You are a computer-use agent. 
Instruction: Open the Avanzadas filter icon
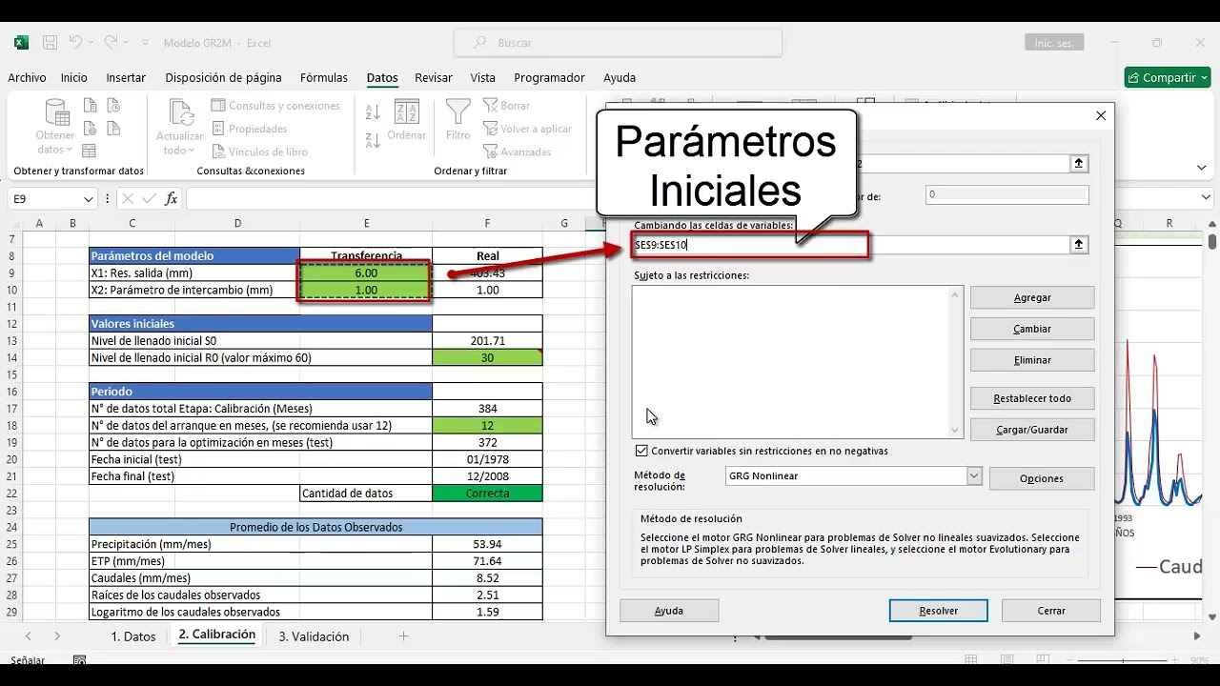coord(490,151)
